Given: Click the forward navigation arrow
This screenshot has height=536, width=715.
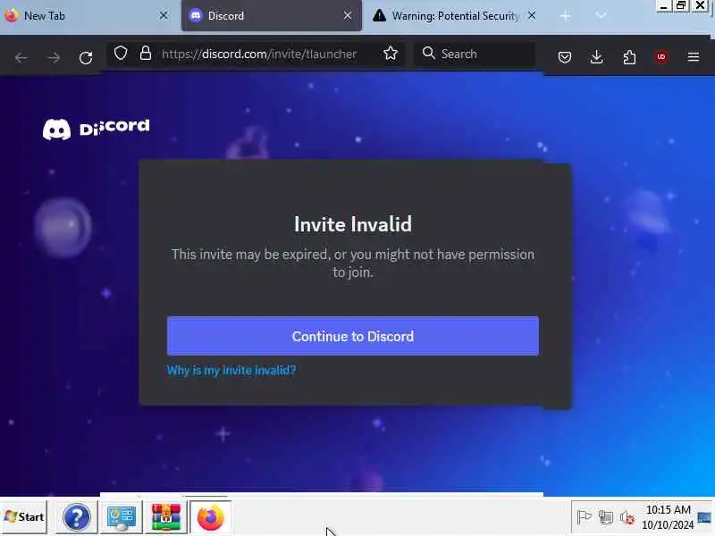Looking at the screenshot, I should pos(54,57).
